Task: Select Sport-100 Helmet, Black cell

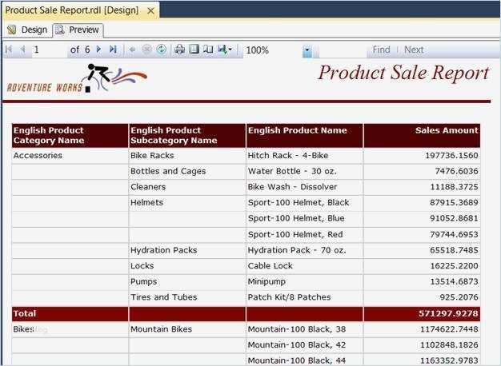Action: click(x=304, y=203)
